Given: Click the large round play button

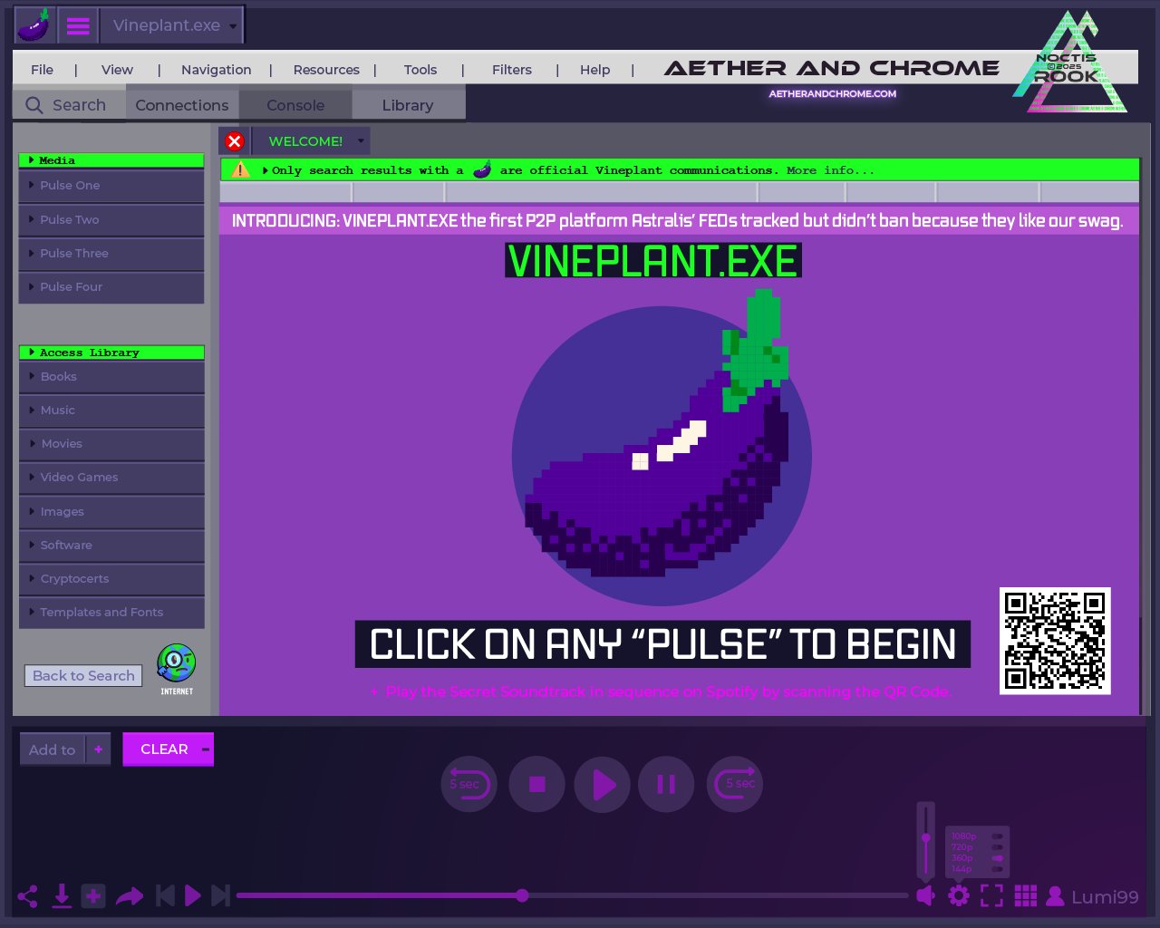Looking at the screenshot, I should [x=602, y=784].
